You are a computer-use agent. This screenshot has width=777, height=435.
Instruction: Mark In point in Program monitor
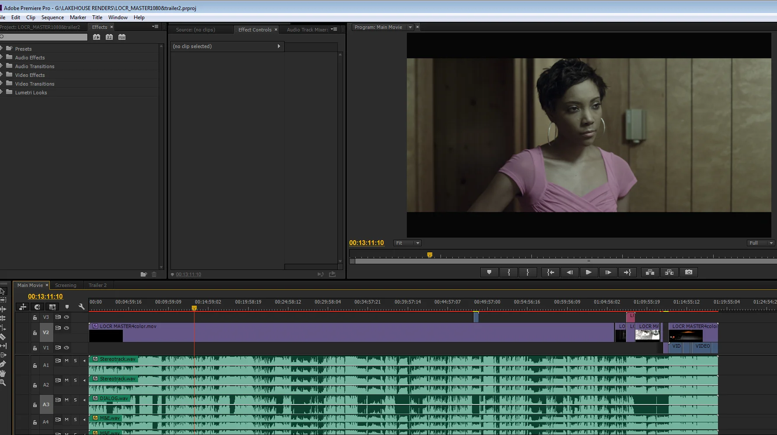[509, 272]
